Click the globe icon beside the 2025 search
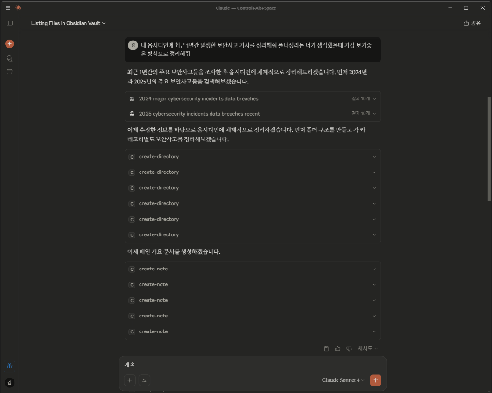This screenshot has height=393, width=492. pos(132,114)
